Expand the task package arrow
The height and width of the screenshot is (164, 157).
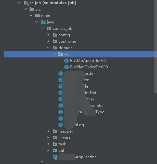pyautogui.click(x=48, y=144)
